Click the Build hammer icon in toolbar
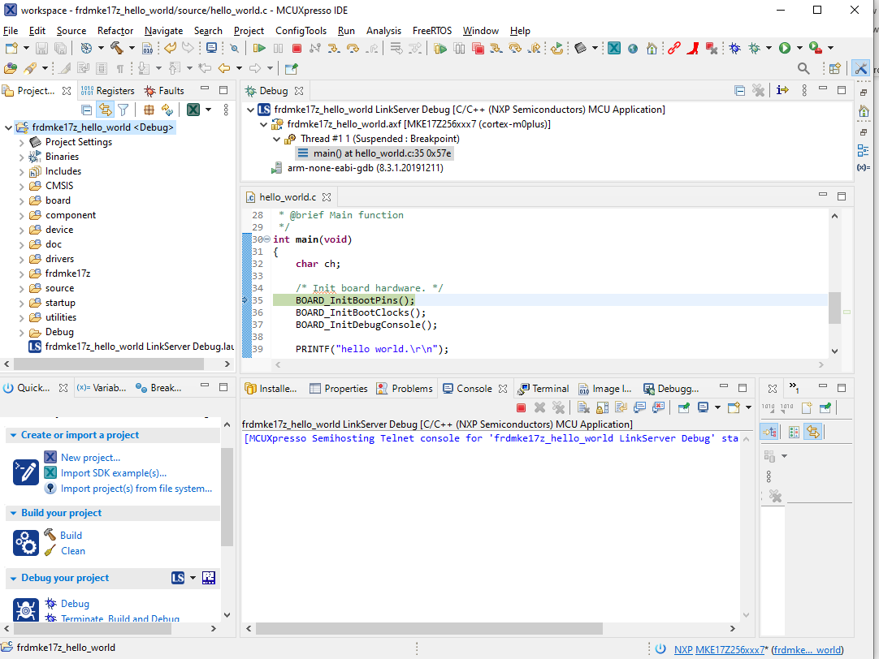Screen dimensions: 879x659 (117, 49)
